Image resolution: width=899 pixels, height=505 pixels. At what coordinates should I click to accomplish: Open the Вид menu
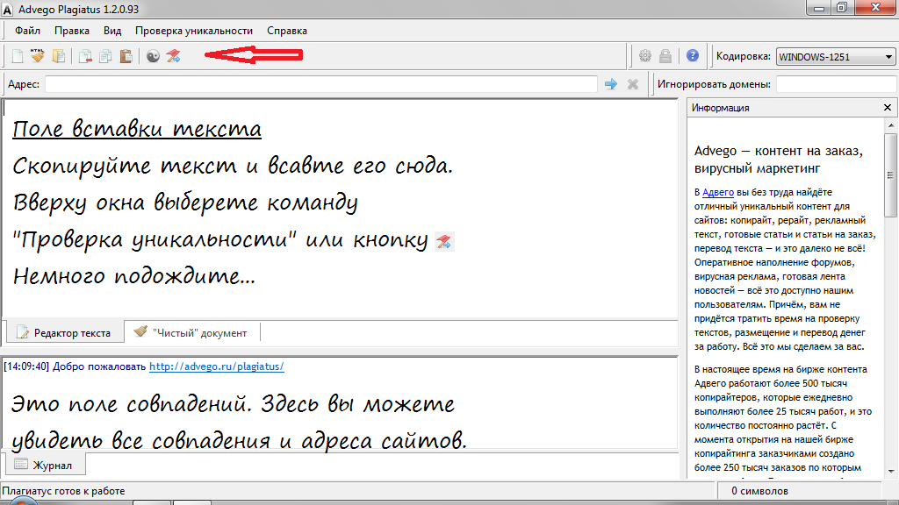click(x=112, y=31)
